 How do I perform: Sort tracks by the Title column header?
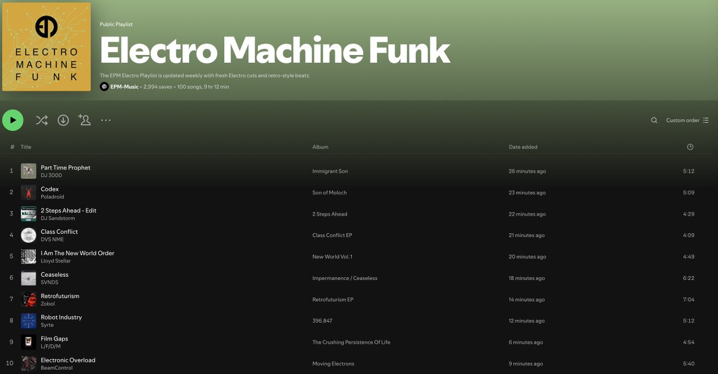(x=26, y=147)
